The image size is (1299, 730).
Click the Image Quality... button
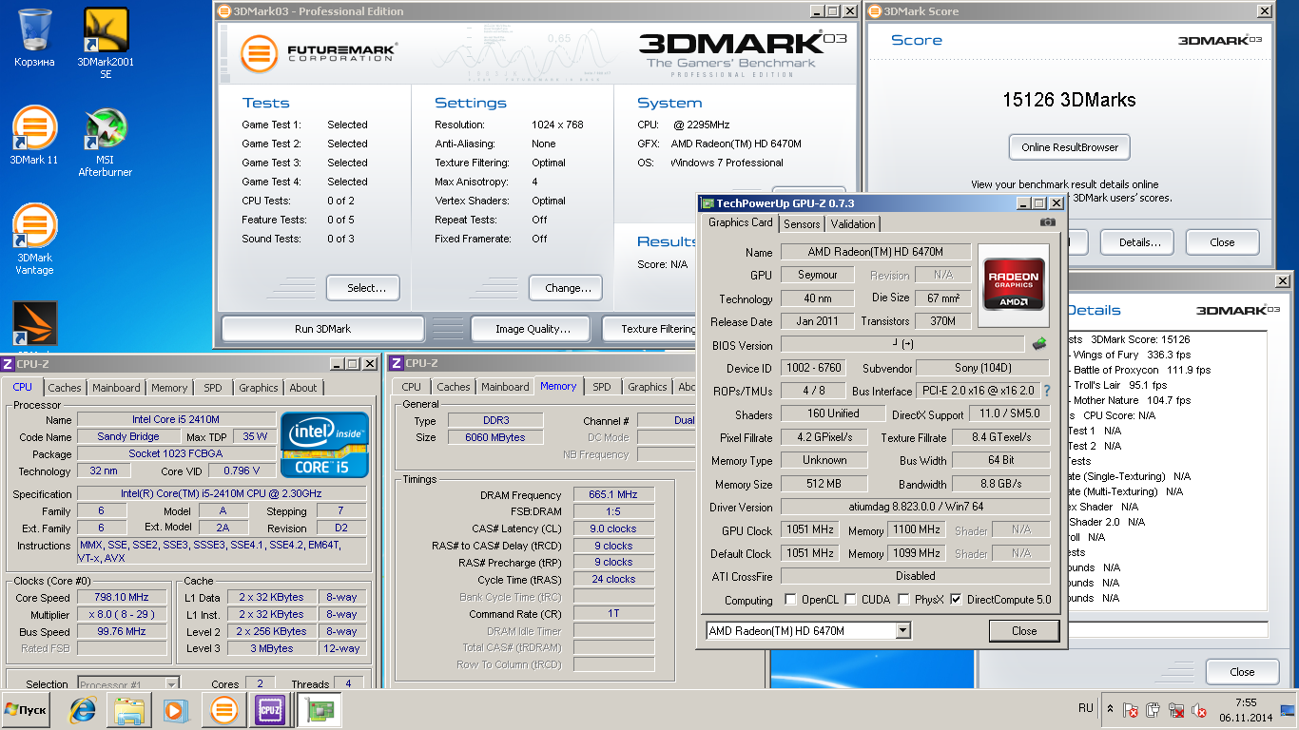[533, 329]
